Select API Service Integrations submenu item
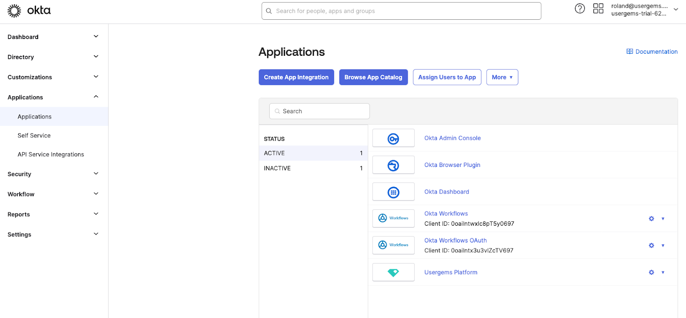The height and width of the screenshot is (318, 686). (54, 154)
